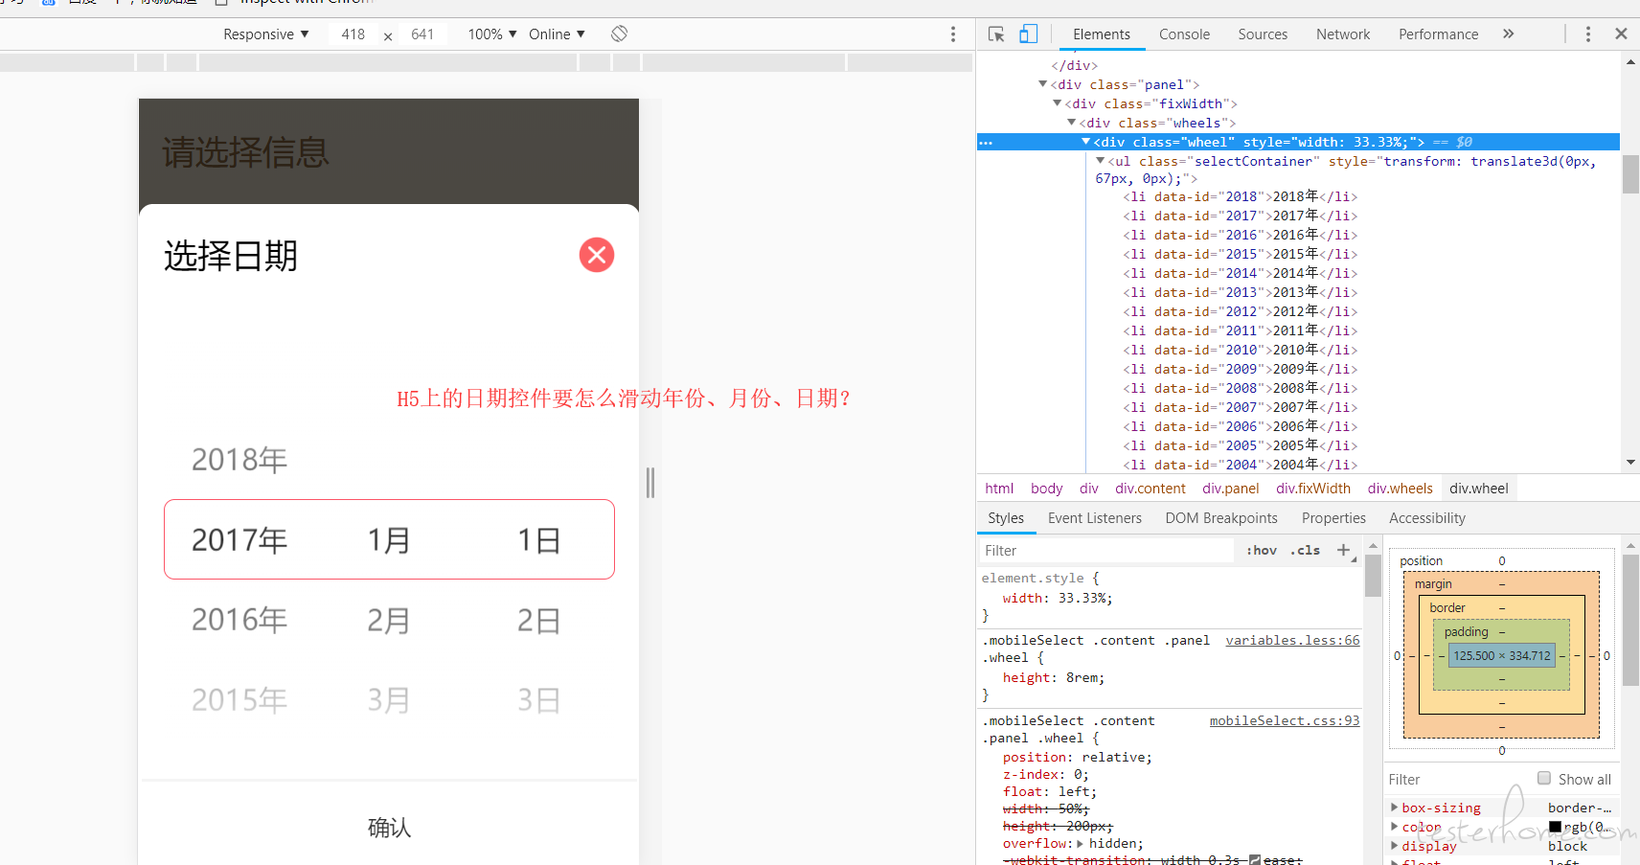The image size is (1640, 865).
Task: Click the Elements tree scrollbar thumb
Action: [1630, 173]
